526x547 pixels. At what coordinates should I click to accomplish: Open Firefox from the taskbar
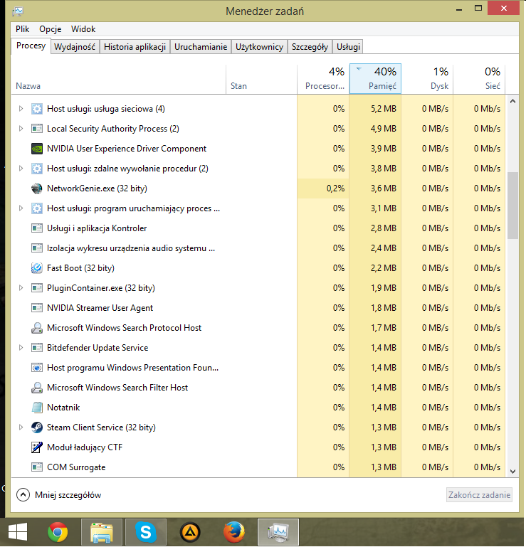234,532
